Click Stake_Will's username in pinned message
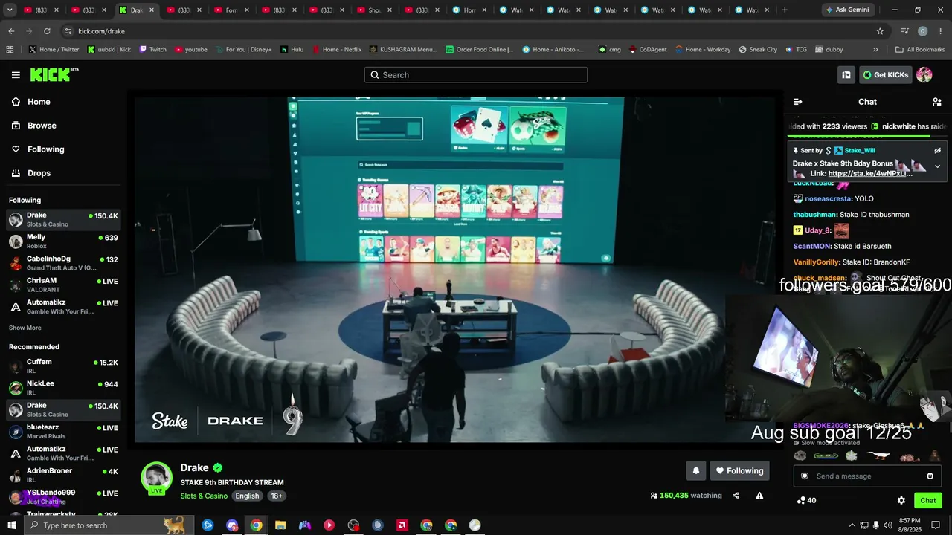The image size is (952, 535). [860, 150]
